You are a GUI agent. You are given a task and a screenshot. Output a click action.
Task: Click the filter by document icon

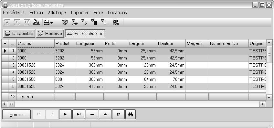pos(104,22)
